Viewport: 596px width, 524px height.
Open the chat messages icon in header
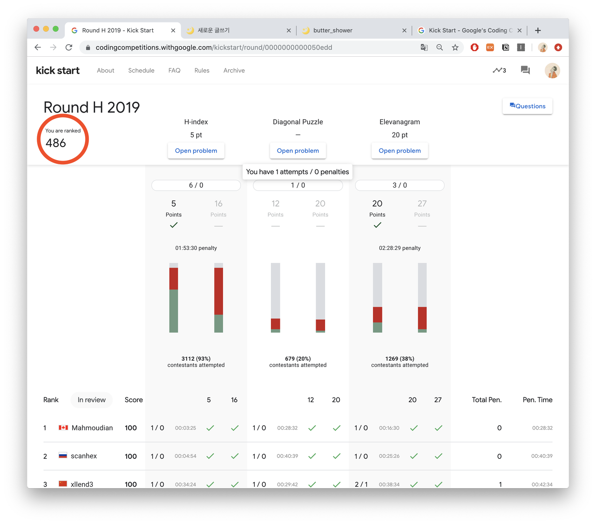tap(525, 70)
